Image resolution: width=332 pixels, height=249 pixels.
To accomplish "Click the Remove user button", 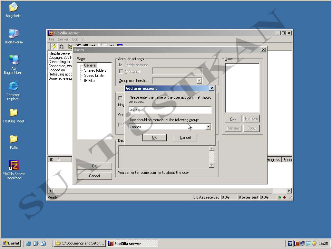I will (251, 119).
